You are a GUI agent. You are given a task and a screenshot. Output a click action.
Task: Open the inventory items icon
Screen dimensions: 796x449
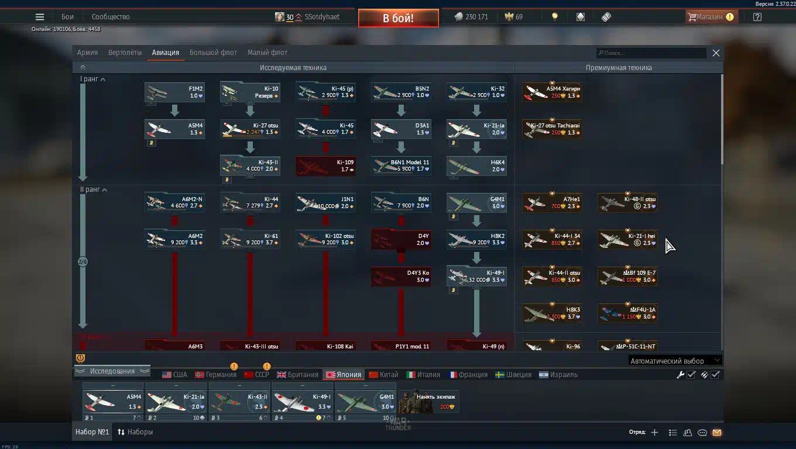coord(606,17)
